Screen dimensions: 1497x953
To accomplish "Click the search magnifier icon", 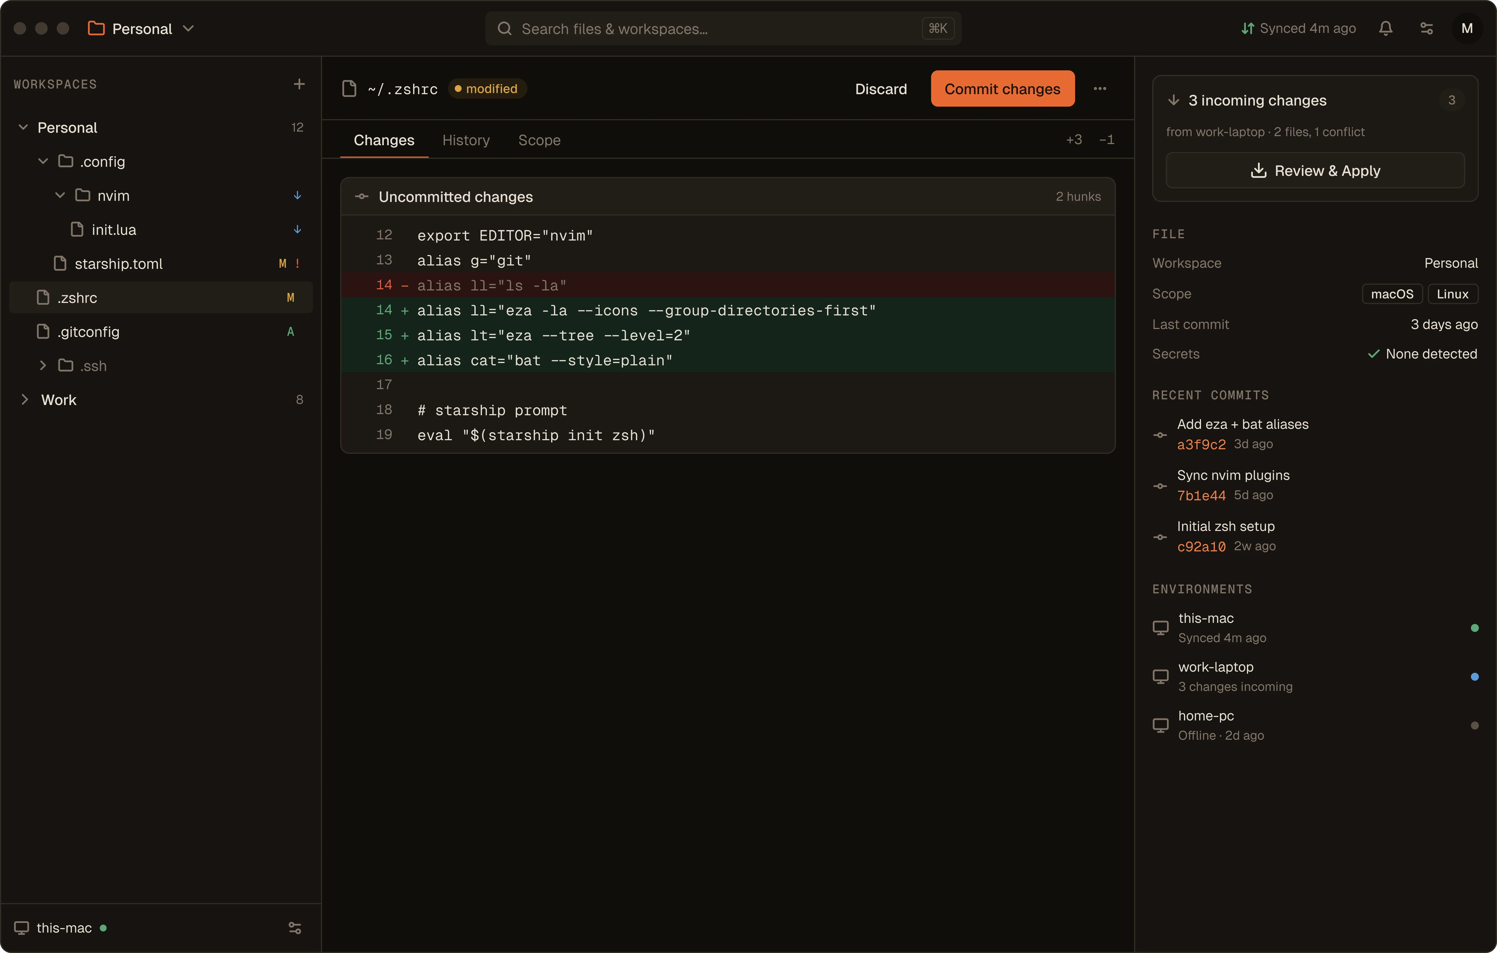I will click(x=504, y=29).
